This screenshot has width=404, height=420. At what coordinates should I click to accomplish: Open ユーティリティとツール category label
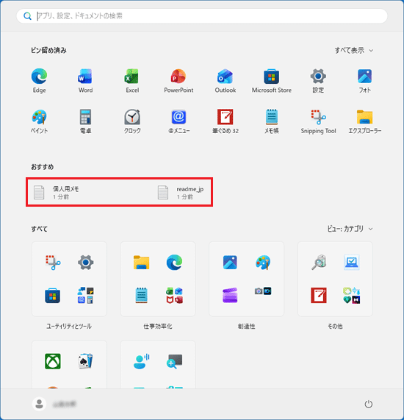coord(69,327)
